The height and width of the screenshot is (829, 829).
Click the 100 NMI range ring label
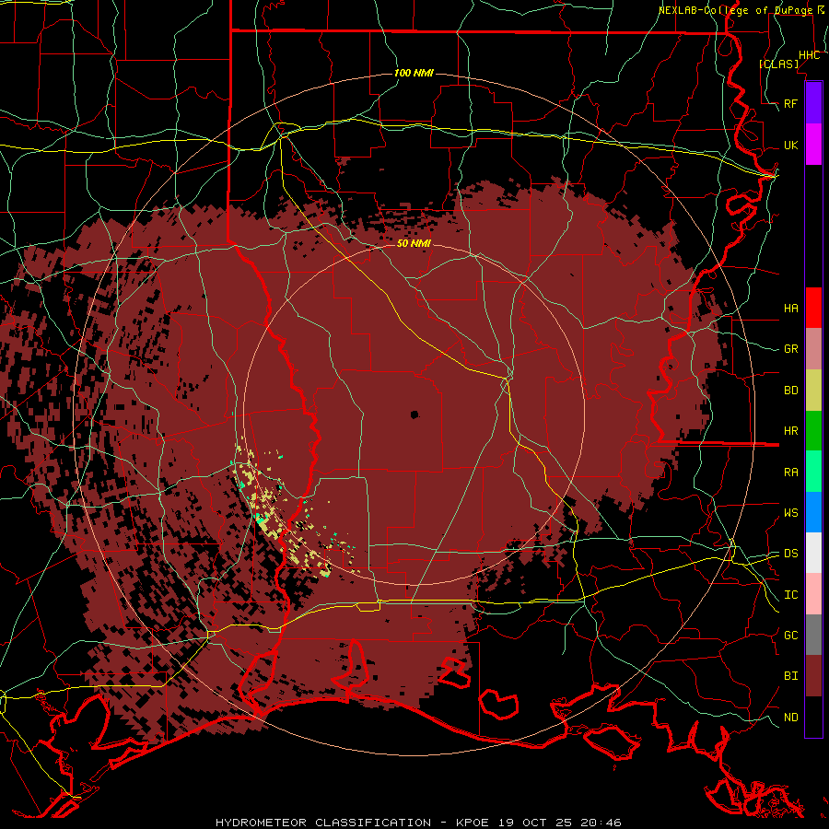(x=414, y=73)
